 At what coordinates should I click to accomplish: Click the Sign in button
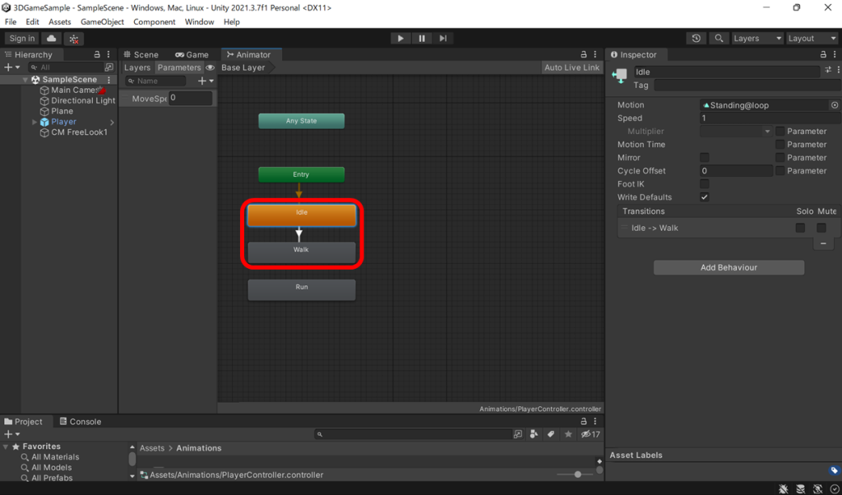[21, 38]
